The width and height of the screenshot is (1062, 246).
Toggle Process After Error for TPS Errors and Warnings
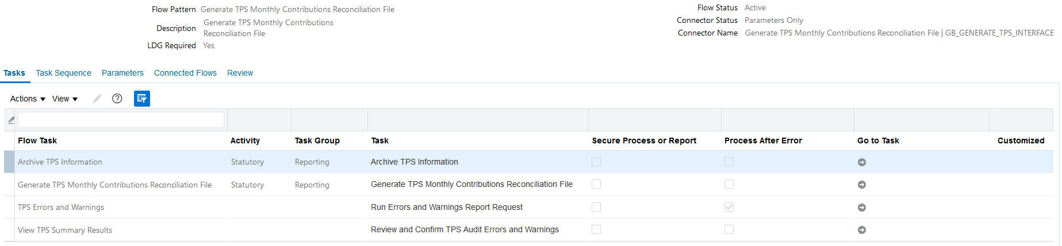click(729, 207)
